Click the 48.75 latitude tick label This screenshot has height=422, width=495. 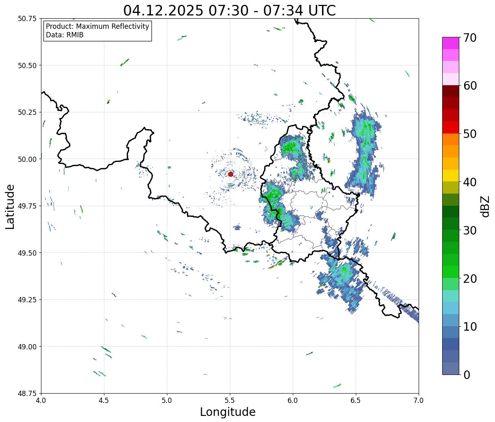click(x=28, y=394)
